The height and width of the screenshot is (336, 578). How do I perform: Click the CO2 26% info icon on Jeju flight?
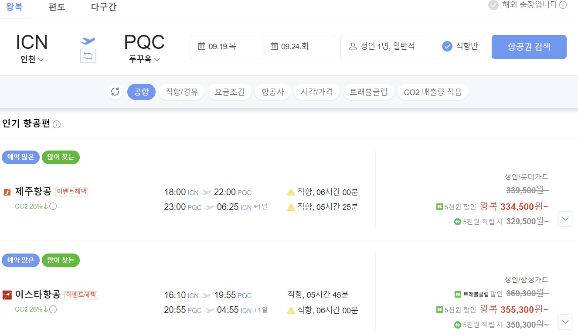[x=52, y=206]
